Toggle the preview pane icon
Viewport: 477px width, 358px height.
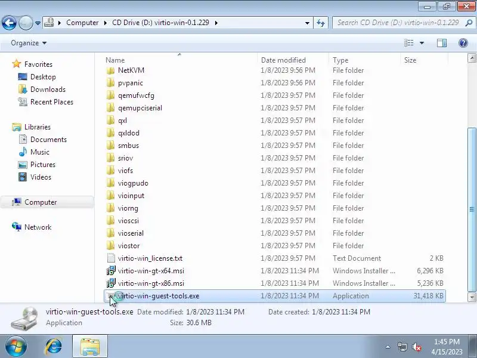(442, 43)
